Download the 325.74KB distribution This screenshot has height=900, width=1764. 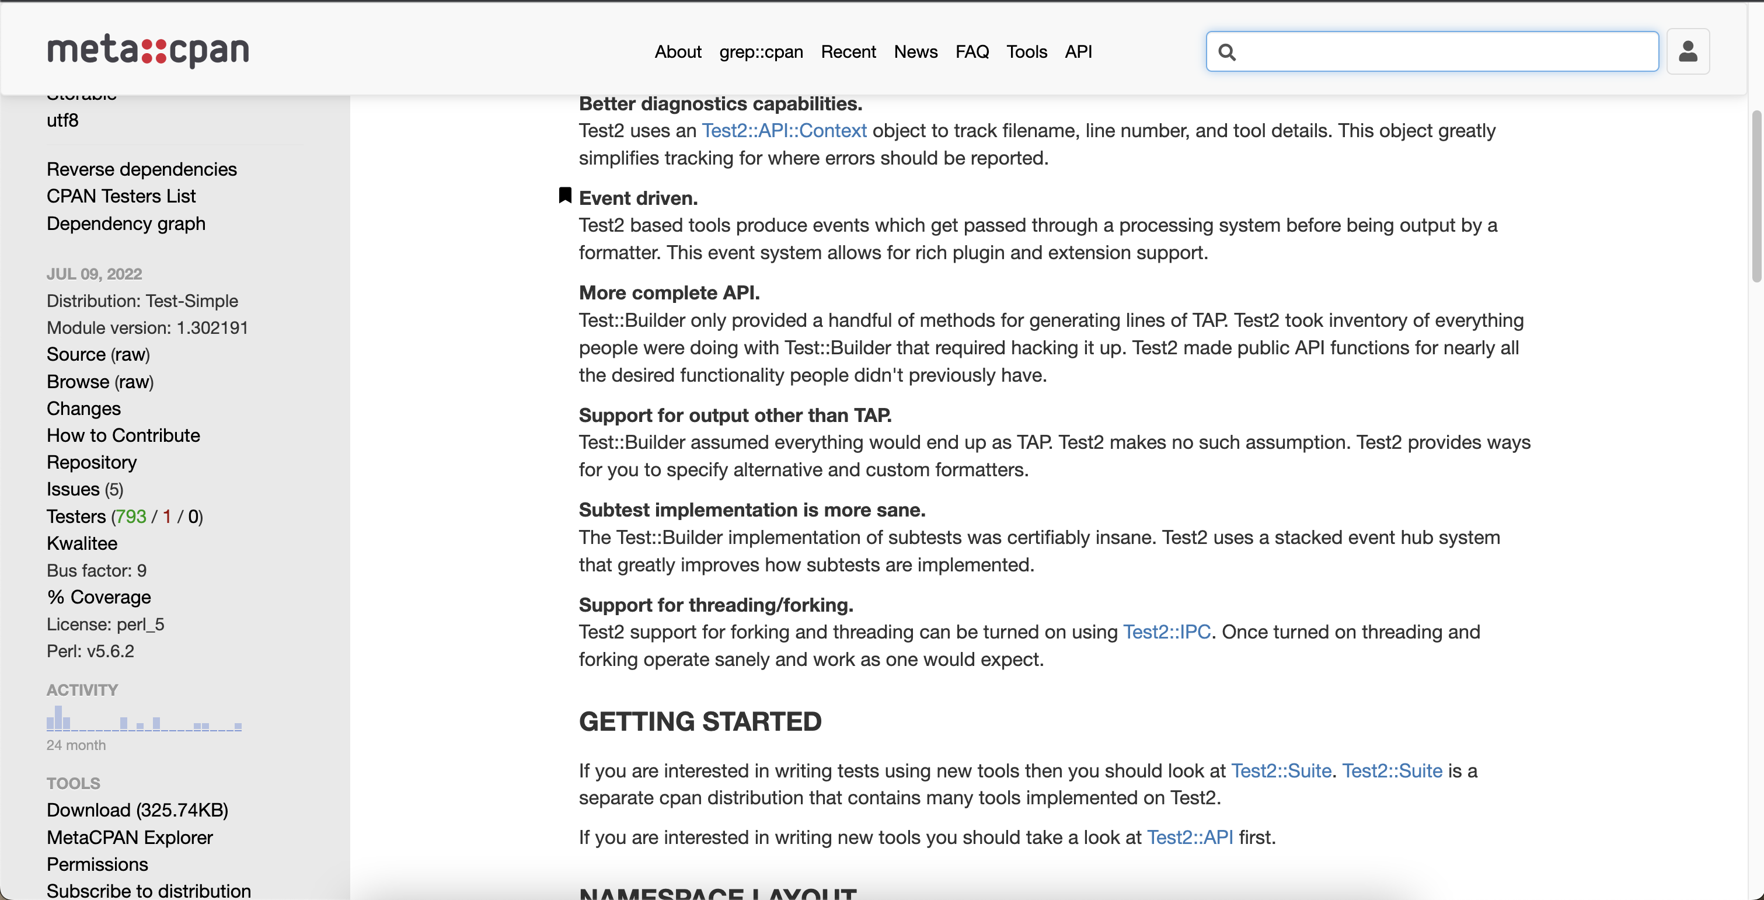pyautogui.click(x=137, y=810)
